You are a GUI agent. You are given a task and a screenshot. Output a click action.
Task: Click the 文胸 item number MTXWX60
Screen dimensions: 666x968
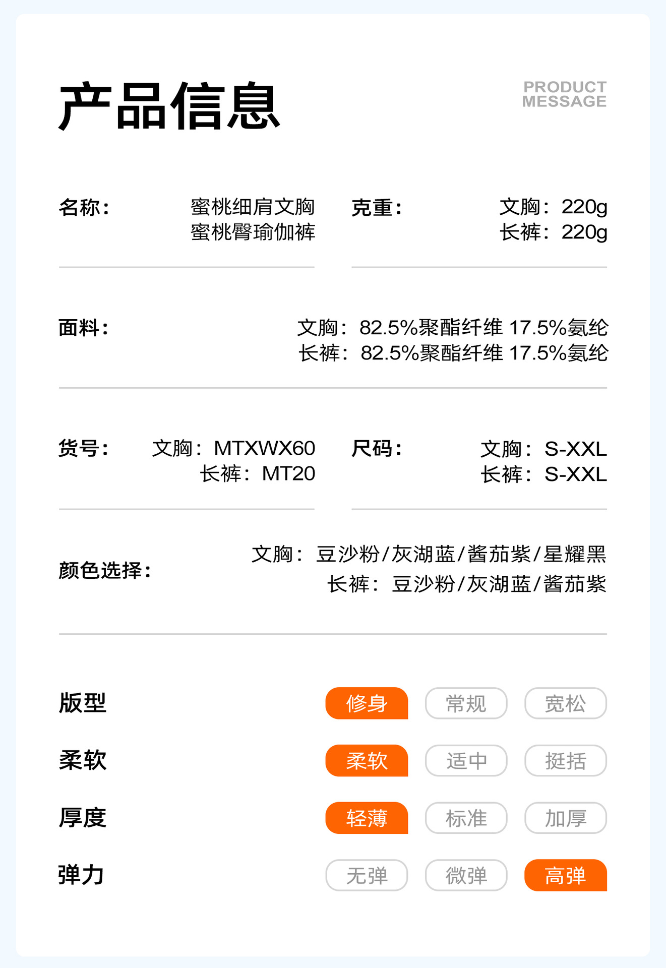(264, 448)
